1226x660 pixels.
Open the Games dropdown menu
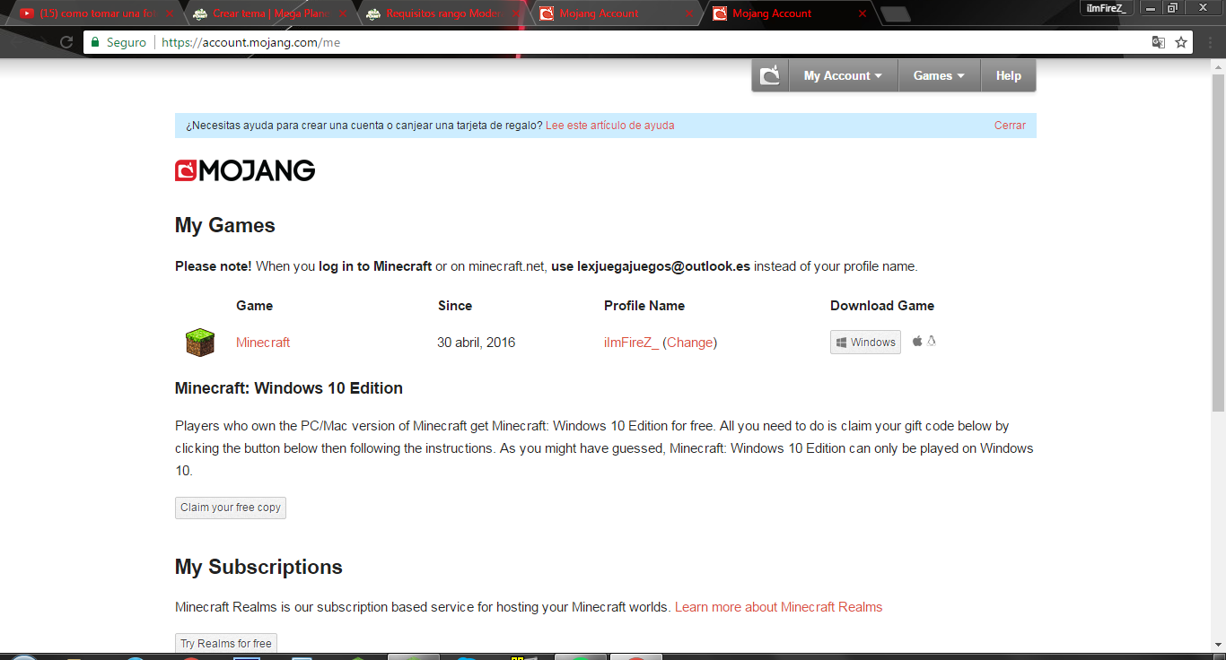click(x=939, y=75)
